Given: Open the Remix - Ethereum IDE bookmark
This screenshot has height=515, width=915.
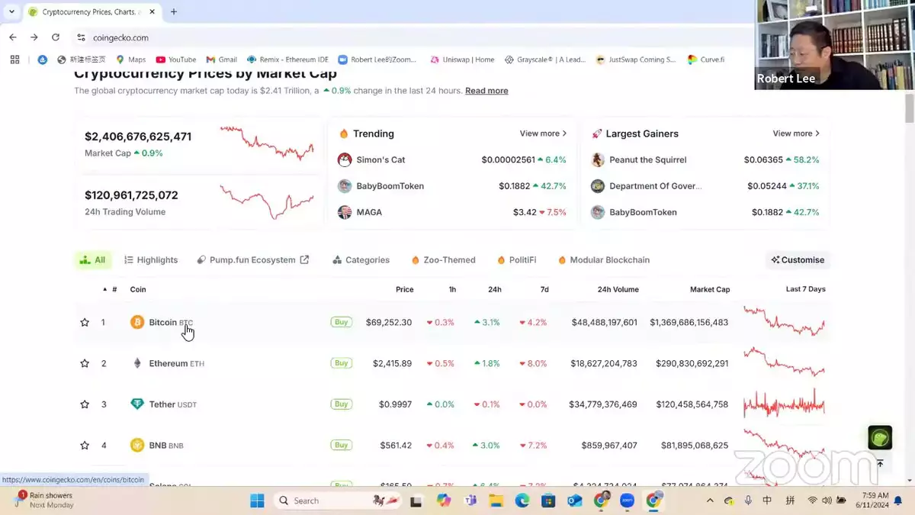Looking at the screenshot, I should (x=287, y=60).
